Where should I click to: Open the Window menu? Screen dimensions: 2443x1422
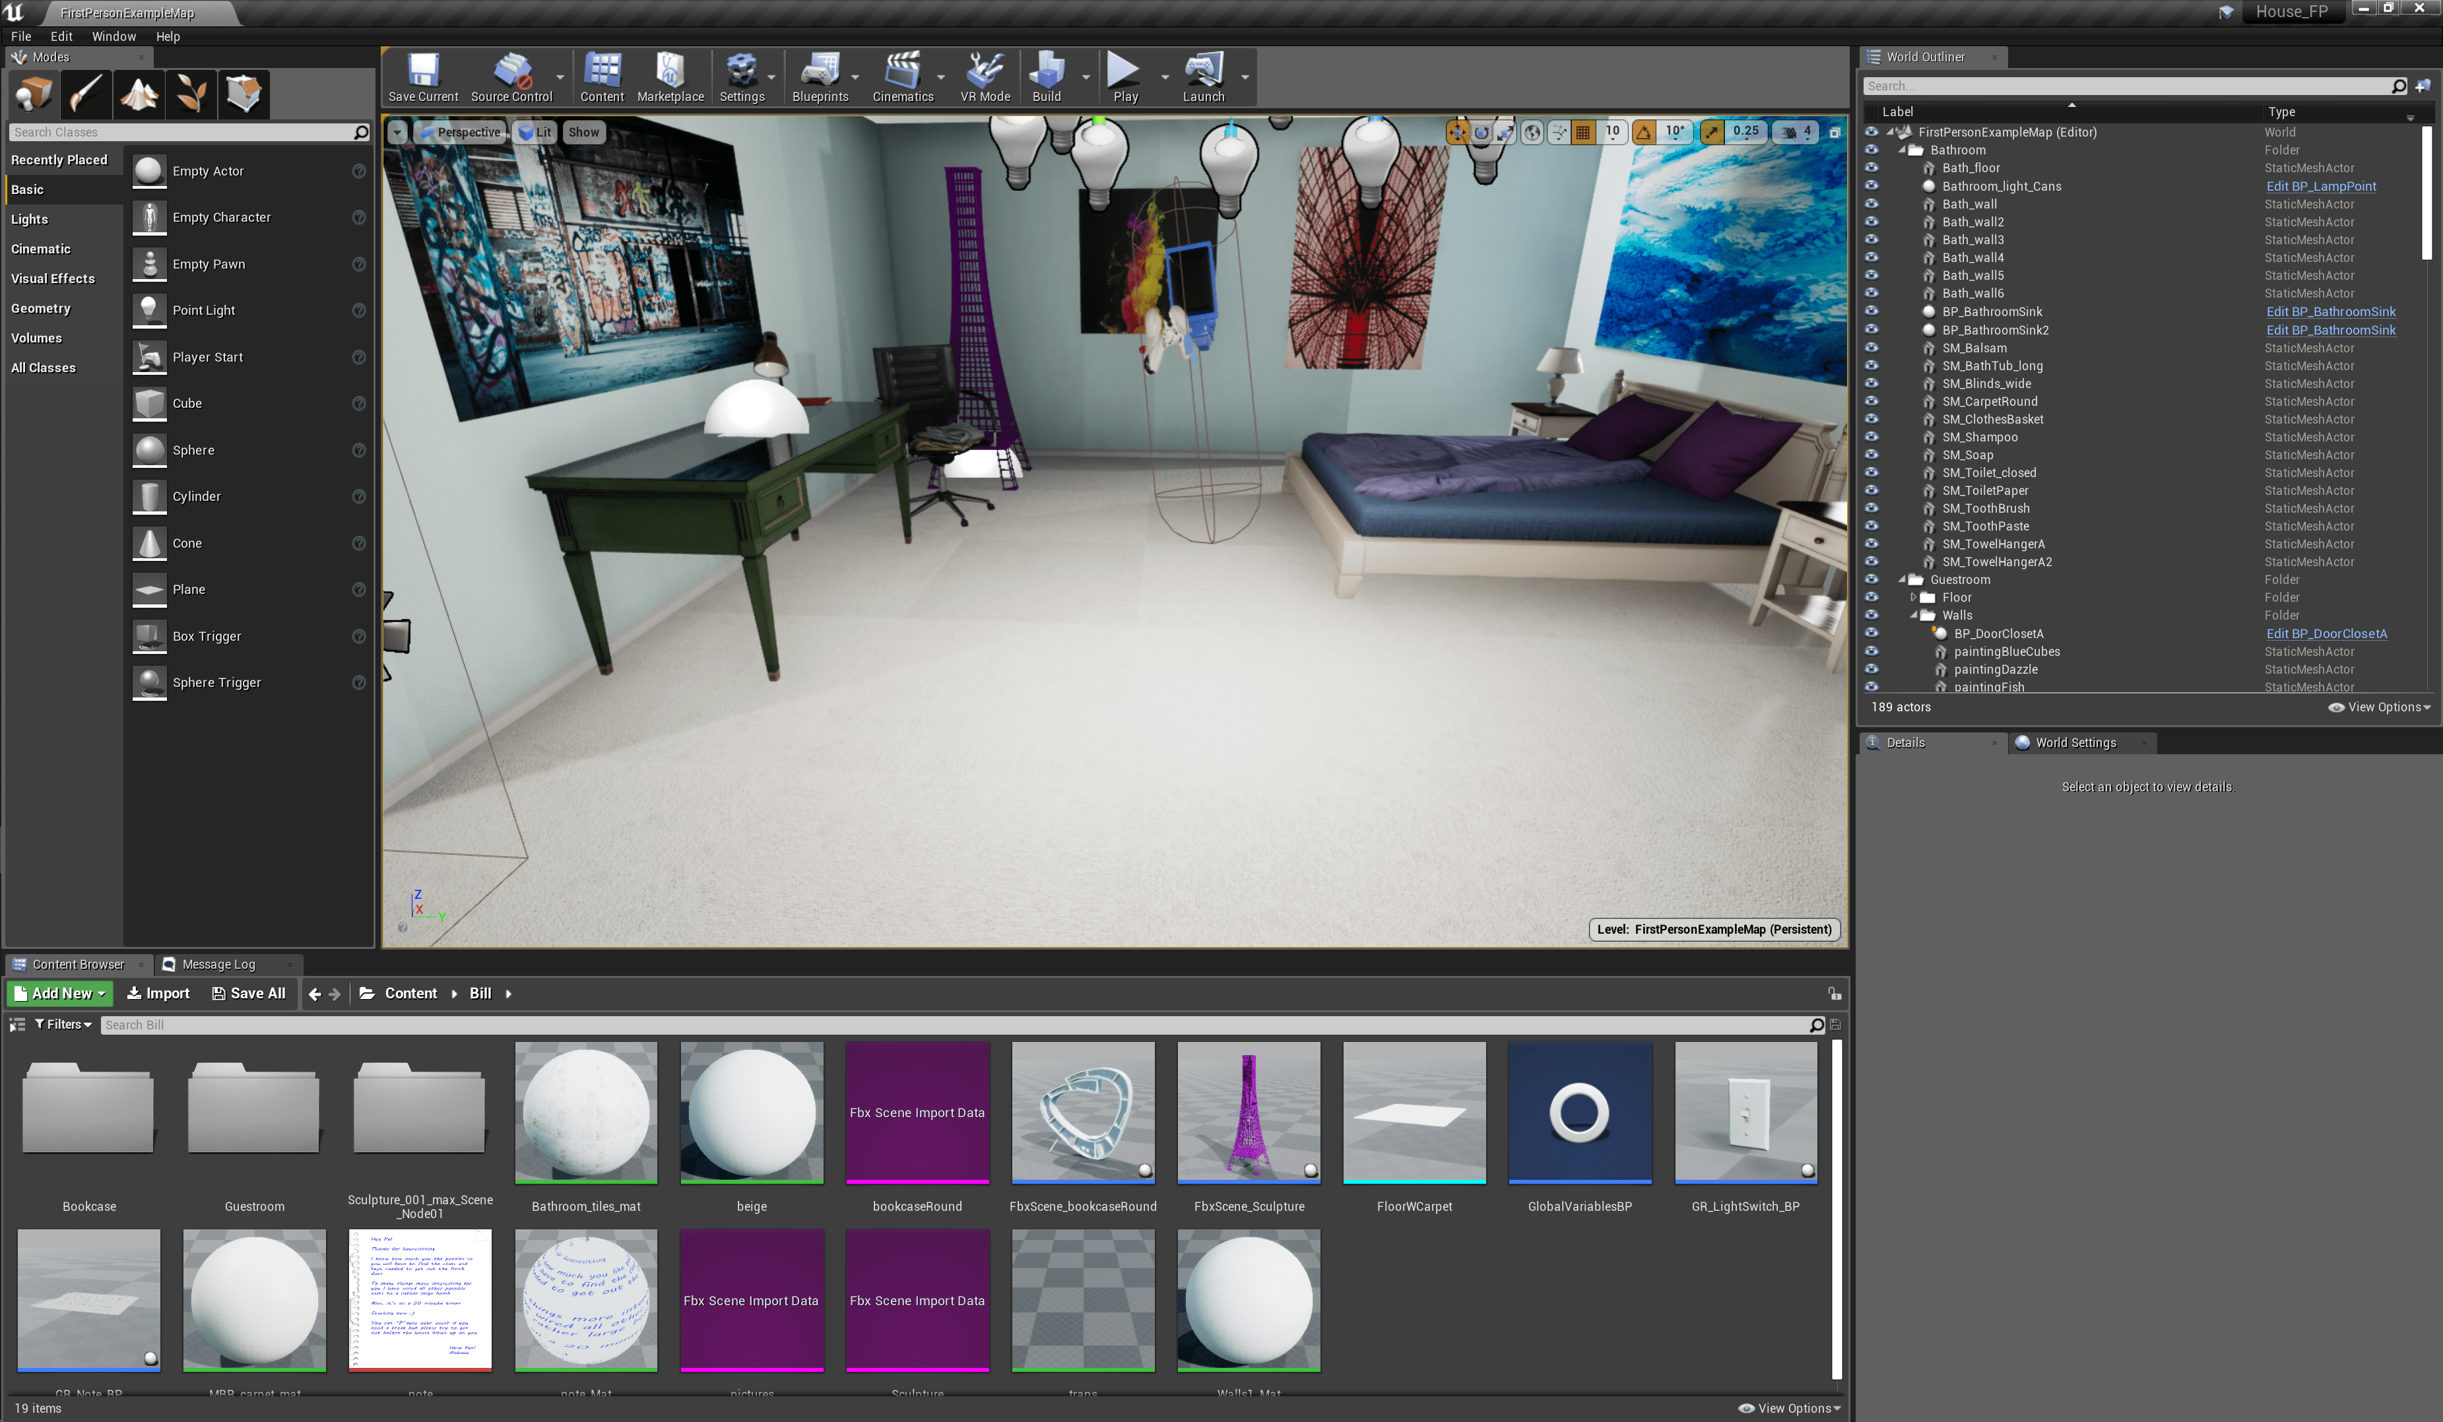pos(114,36)
